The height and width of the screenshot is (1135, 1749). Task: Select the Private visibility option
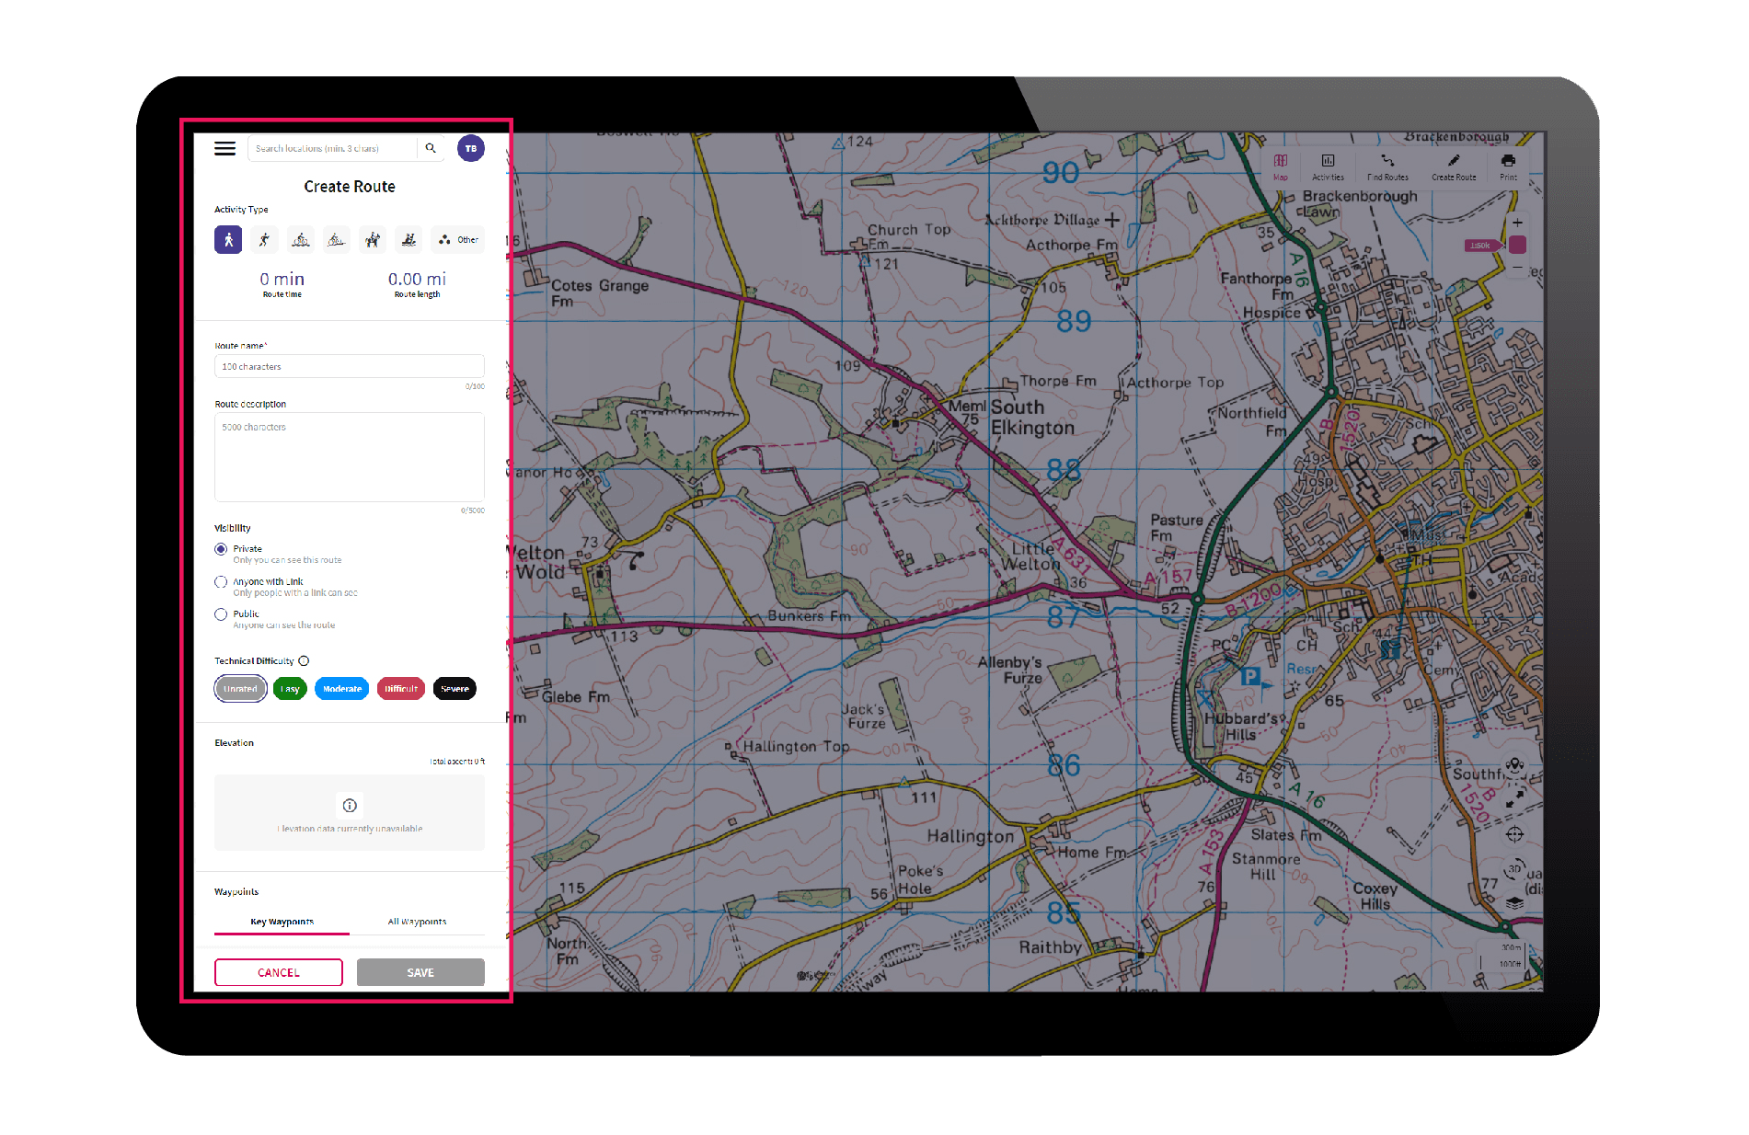(x=221, y=549)
